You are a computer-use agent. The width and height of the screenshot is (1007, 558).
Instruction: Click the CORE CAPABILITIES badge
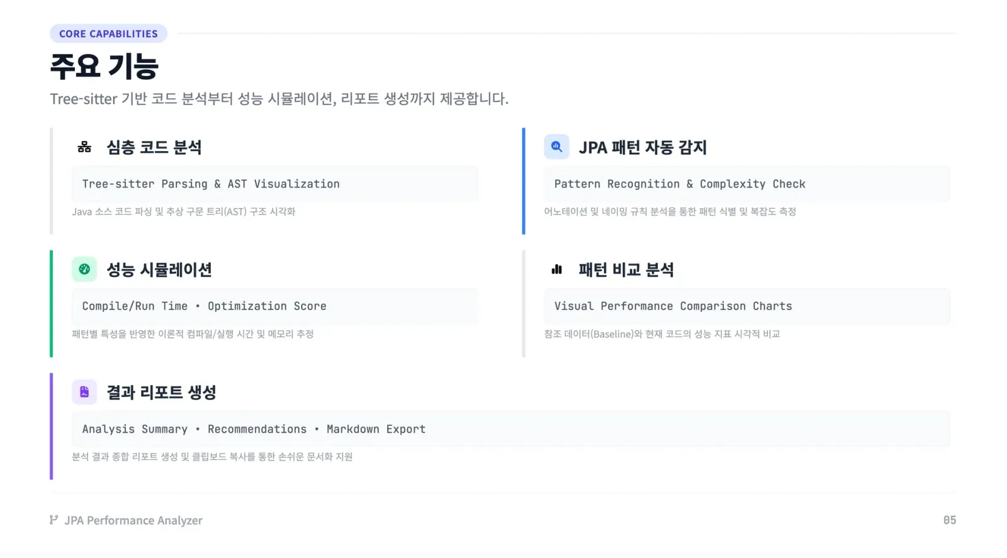(x=108, y=33)
